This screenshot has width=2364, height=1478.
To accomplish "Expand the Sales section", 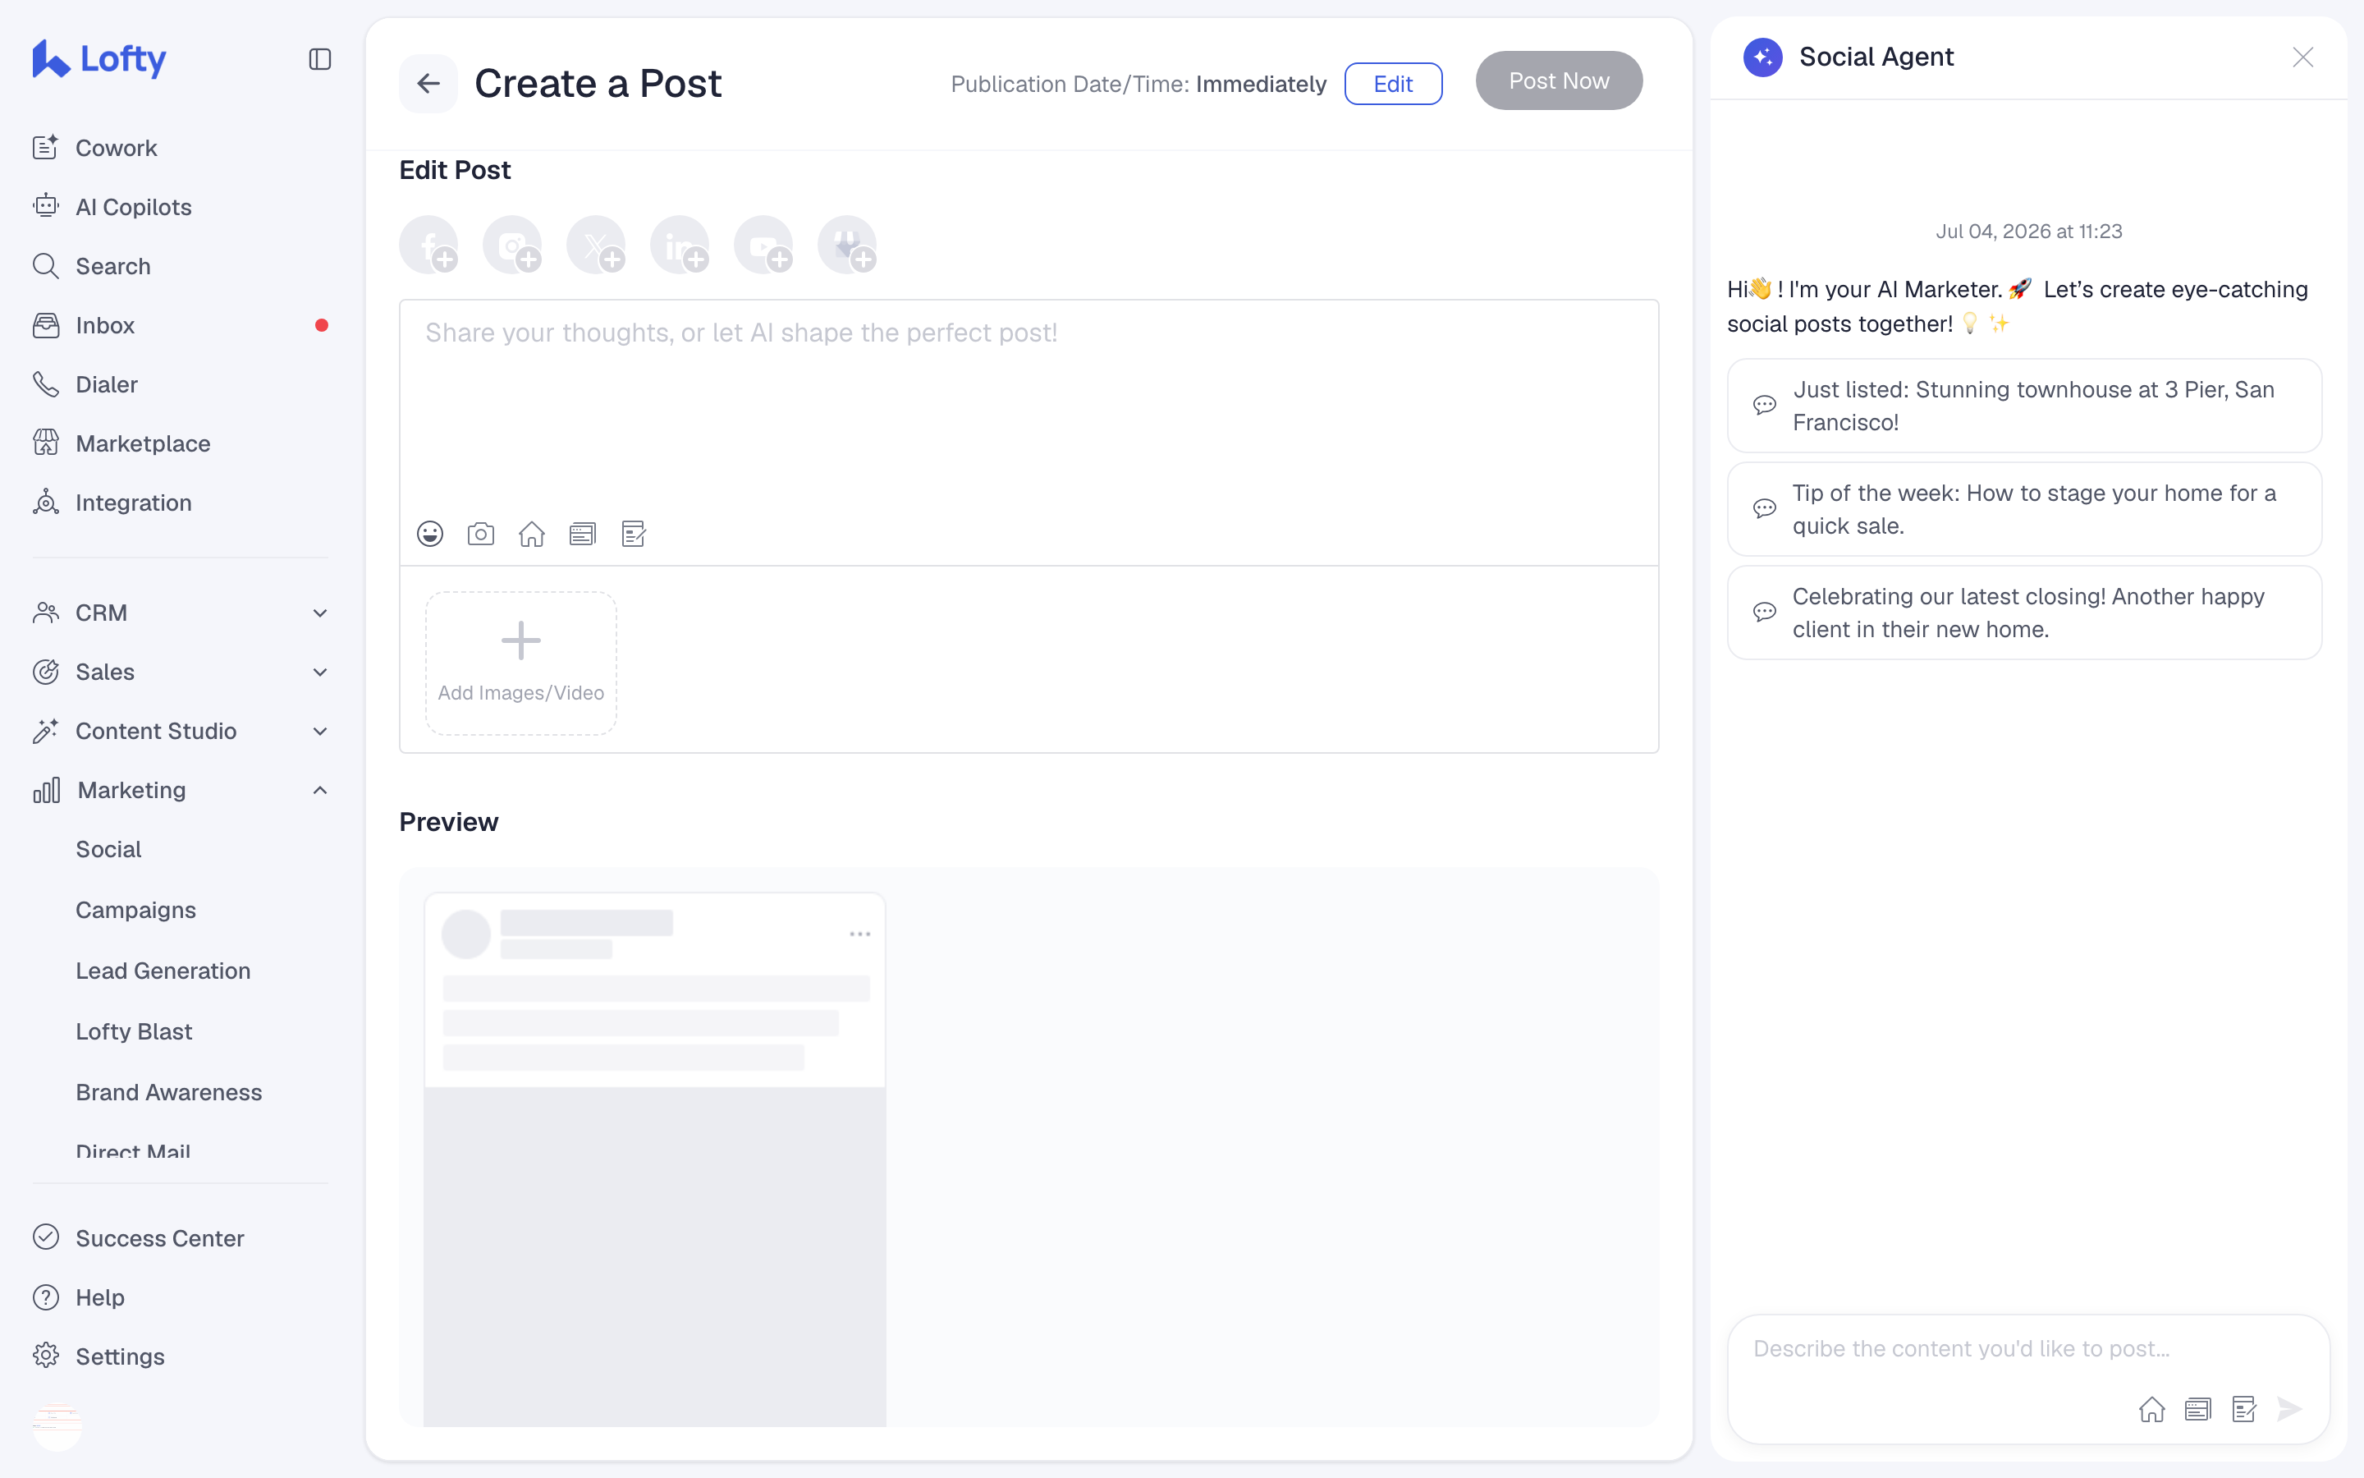I will coord(181,672).
